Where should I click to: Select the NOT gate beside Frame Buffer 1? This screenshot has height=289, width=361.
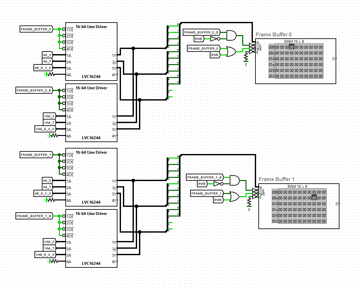click(218, 184)
